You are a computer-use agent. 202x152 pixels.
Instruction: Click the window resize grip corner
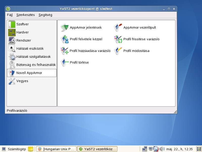(175, 112)
